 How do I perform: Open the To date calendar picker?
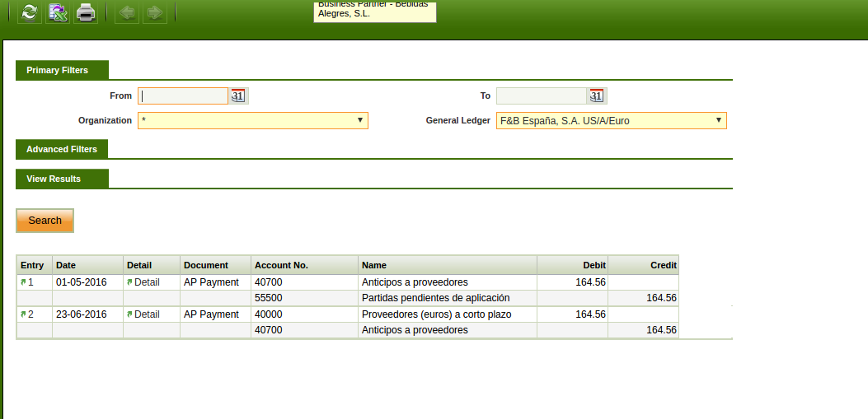[596, 95]
